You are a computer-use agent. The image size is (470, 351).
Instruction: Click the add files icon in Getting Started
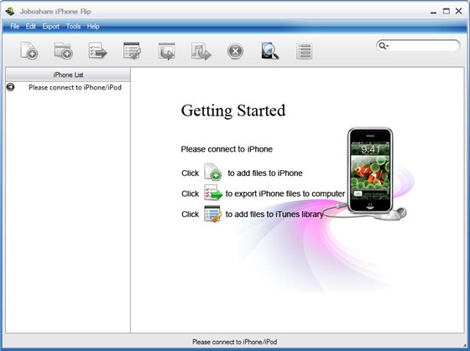pos(213,172)
